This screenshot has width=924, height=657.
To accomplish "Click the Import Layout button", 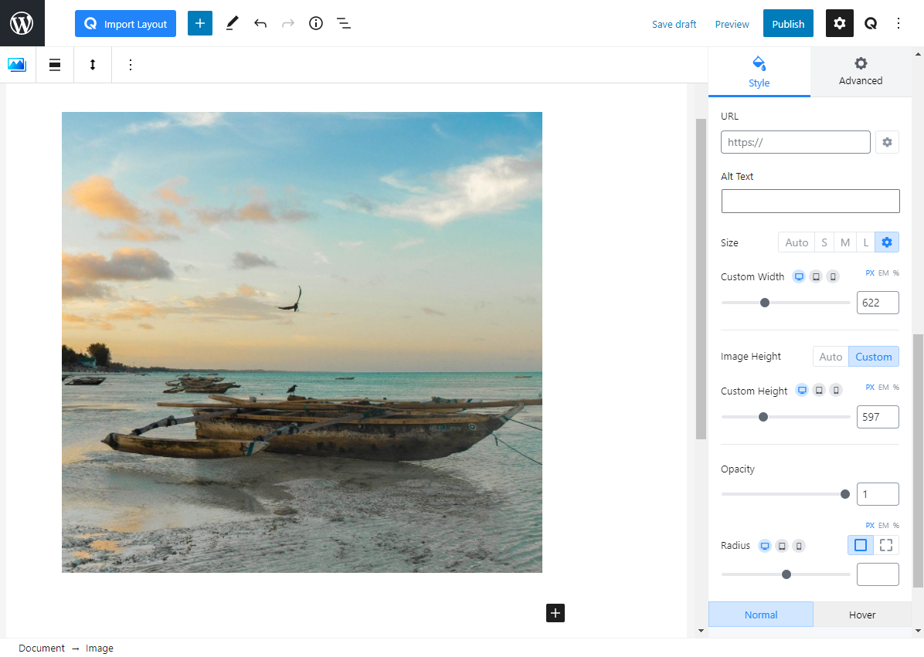I will [x=125, y=24].
